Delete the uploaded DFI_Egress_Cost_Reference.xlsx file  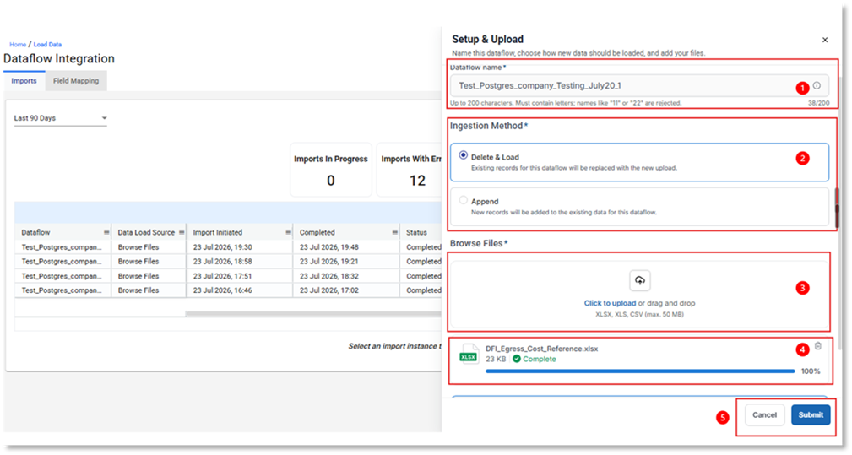point(817,346)
